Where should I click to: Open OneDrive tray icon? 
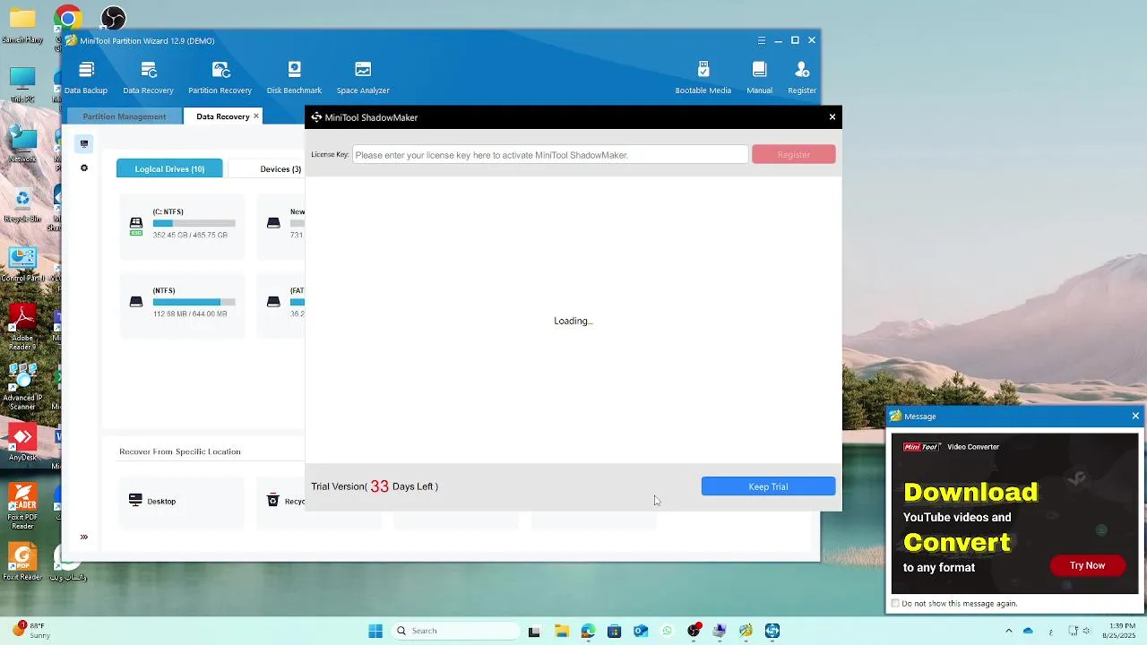pos(1028,631)
